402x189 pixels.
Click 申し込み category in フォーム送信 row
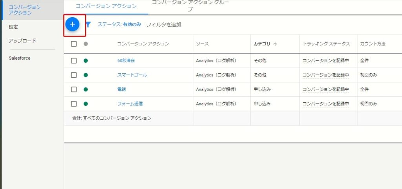tap(262, 104)
